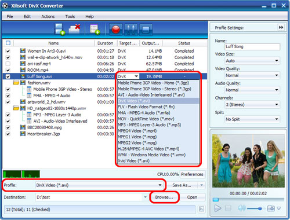Open the Channels dropdown showing 2 (Stereo)

pos(252,105)
